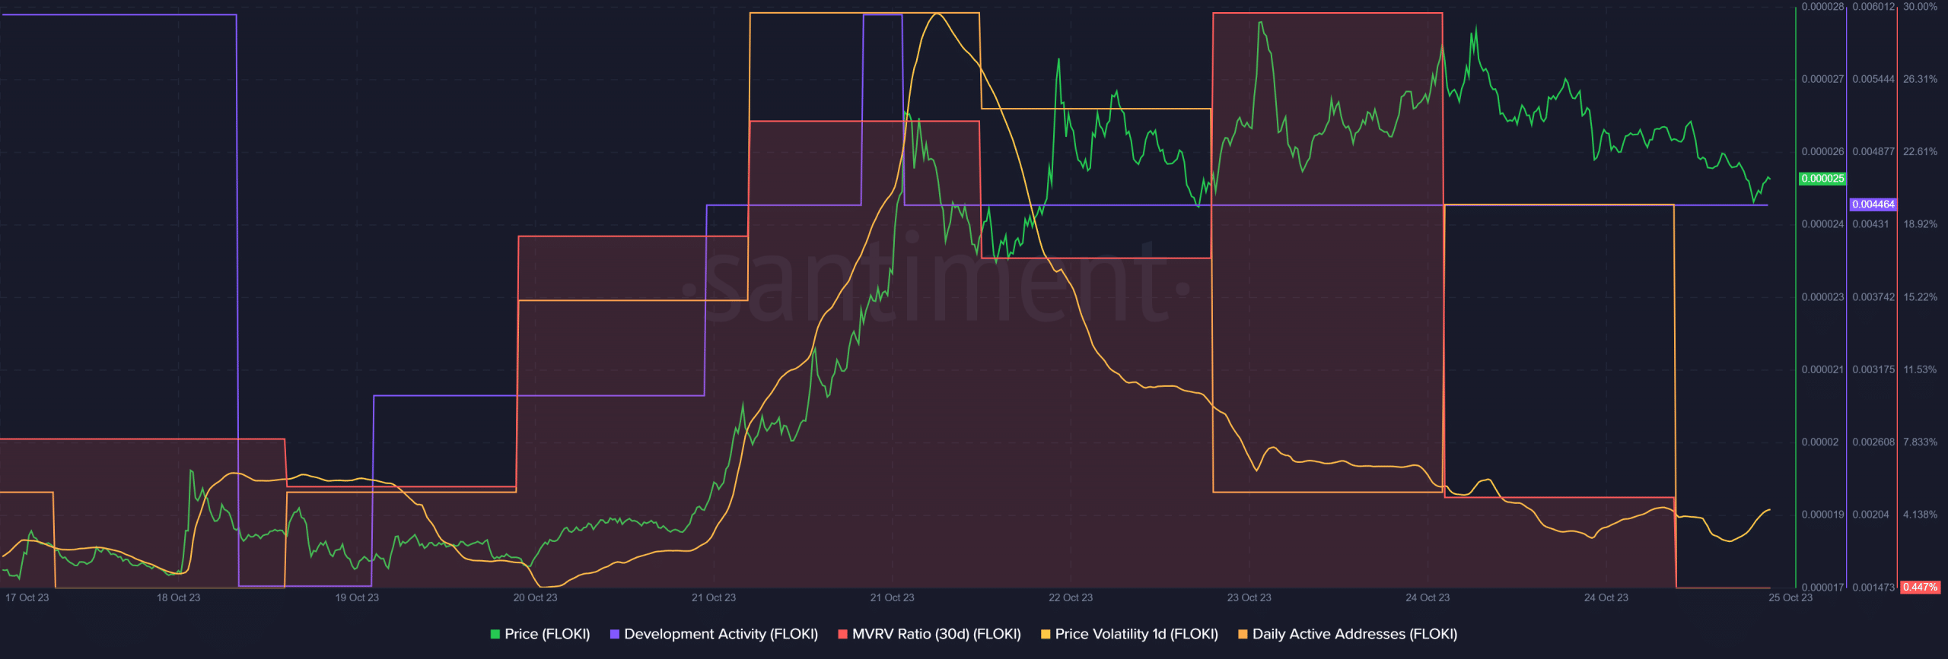Click the 0.000019 price axis label
Viewport: 1948px width, 659px height.
[1822, 515]
